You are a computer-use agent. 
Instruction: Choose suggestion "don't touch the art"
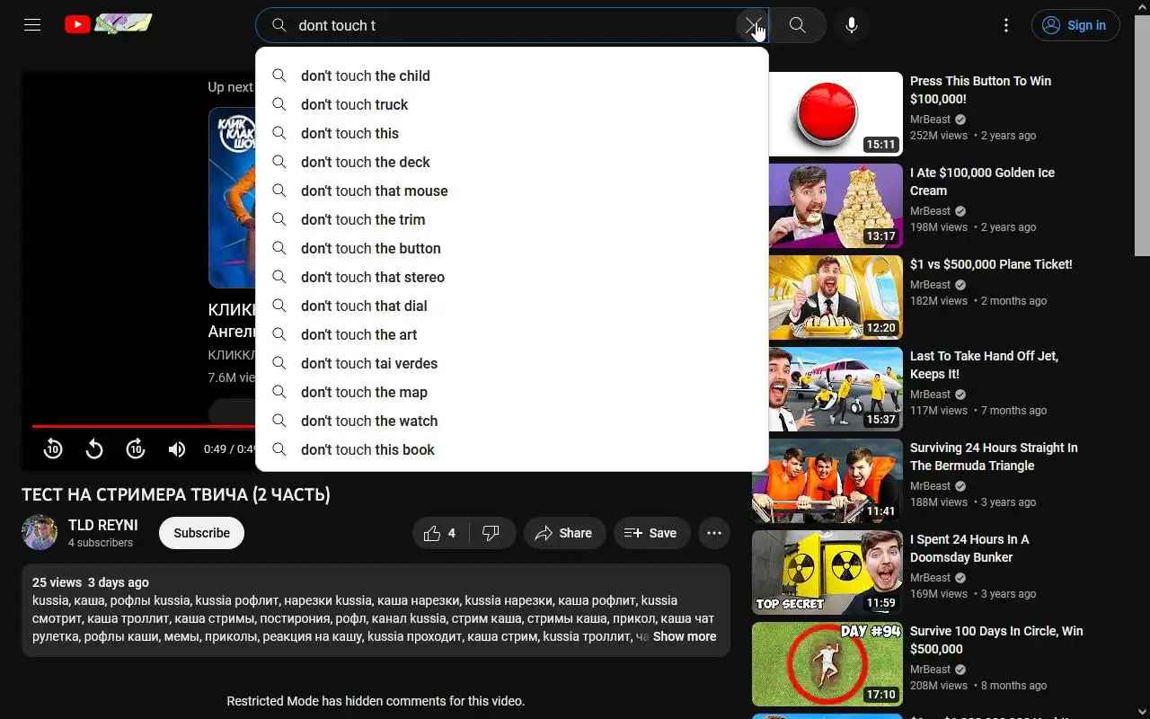coord(512,334)
